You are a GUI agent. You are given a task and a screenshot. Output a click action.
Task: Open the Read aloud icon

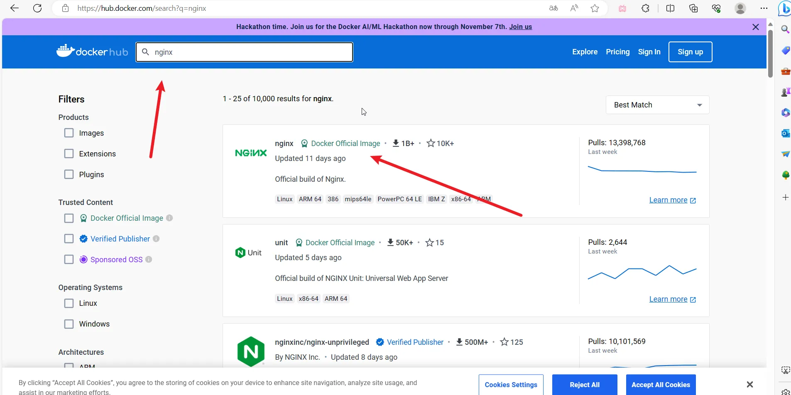tap(574, 8)
